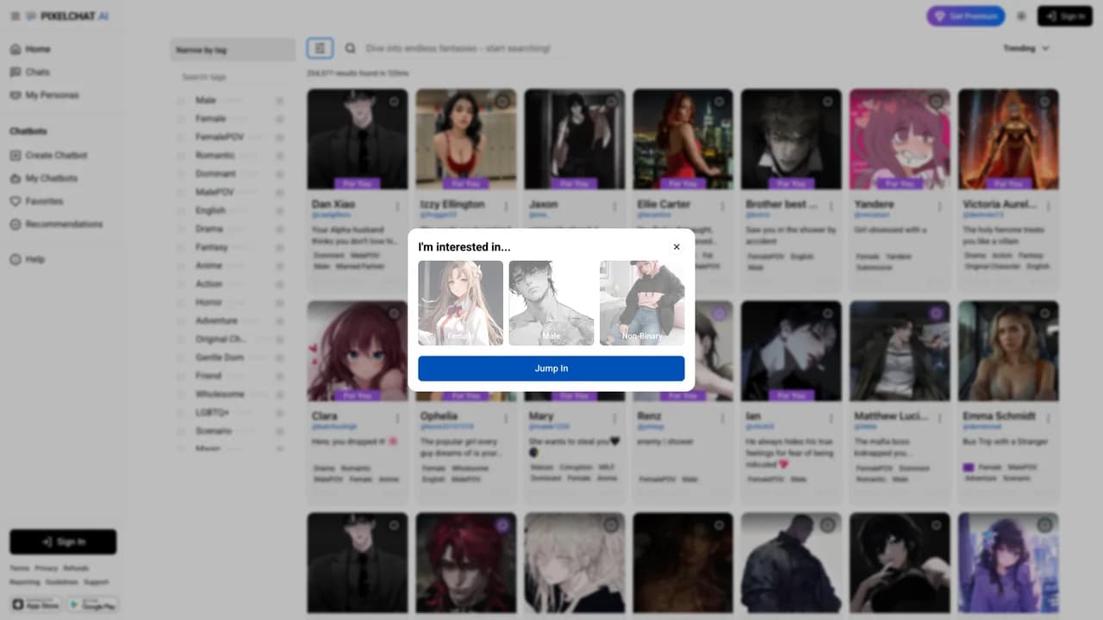Click the App Store badge
Image resolution: width=1103 pixels, height=620 pixels.
(35, 604)
